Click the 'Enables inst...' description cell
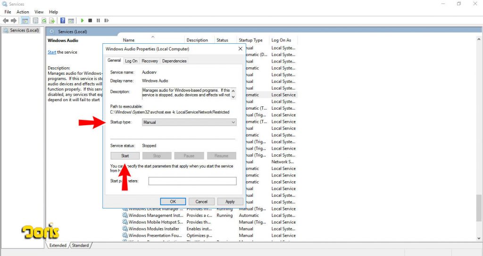The image size is (483, 256). (x=200, y=229)
